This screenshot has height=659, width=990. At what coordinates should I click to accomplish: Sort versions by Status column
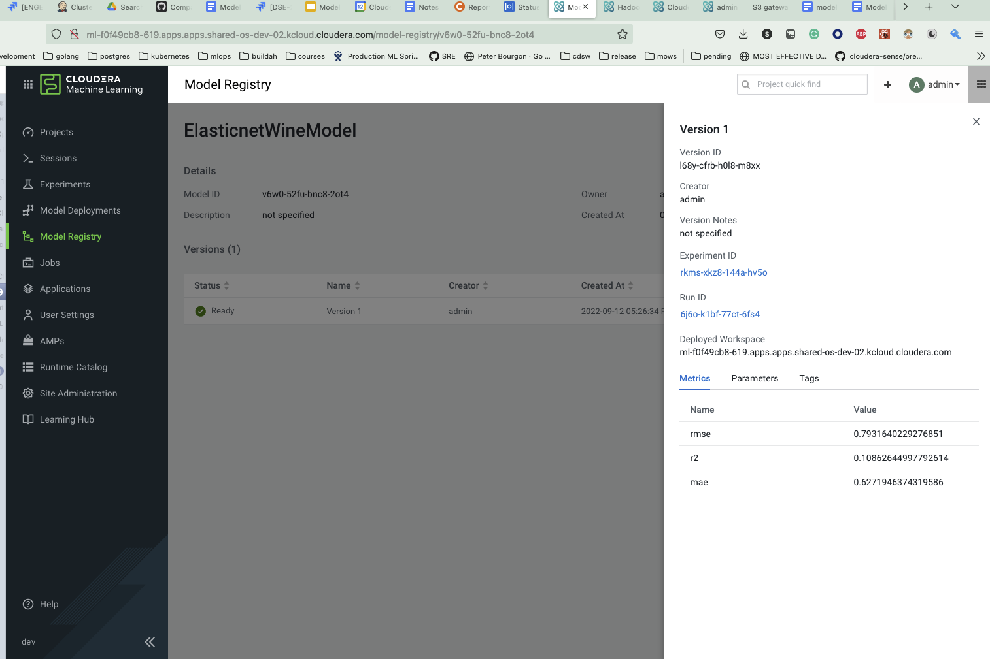tap(212, 285)
